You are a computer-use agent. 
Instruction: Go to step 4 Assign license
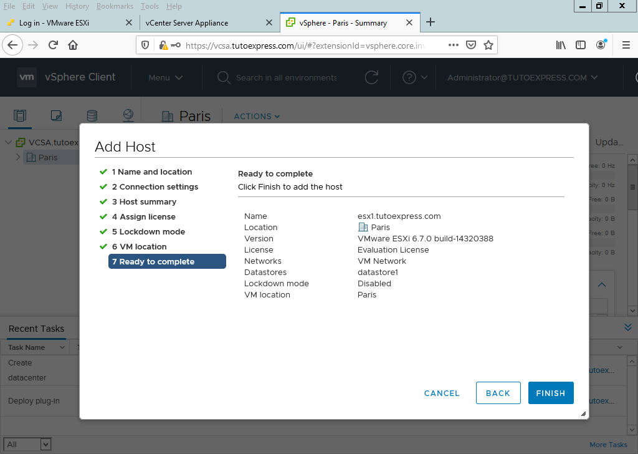(x=144, y=217)
